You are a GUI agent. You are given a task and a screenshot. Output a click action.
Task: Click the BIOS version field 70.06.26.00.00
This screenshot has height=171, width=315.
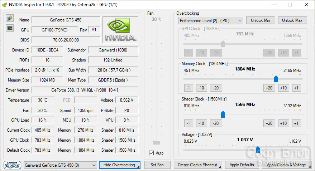coord(66,40)
